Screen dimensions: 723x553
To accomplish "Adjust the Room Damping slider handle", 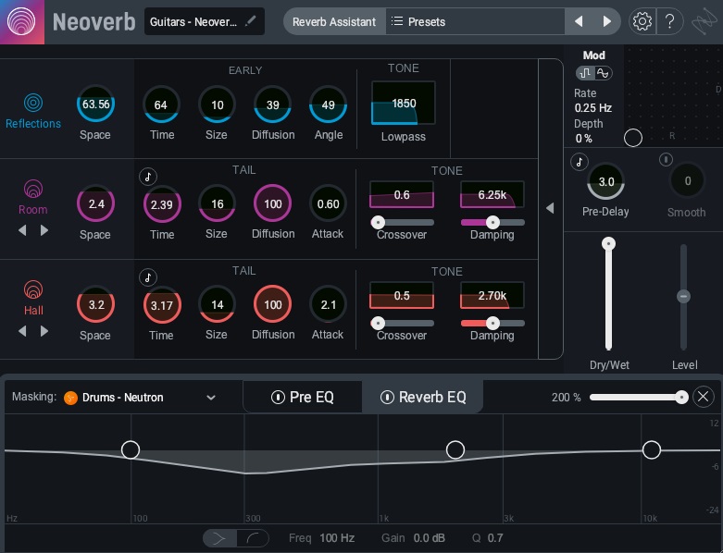I will (492, 222).
